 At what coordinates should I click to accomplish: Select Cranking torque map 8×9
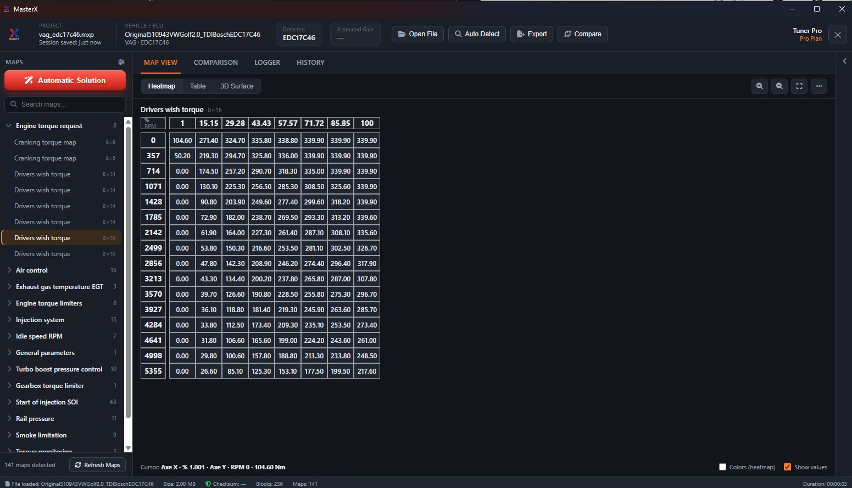pyautogui.click(x=62, y=142)
